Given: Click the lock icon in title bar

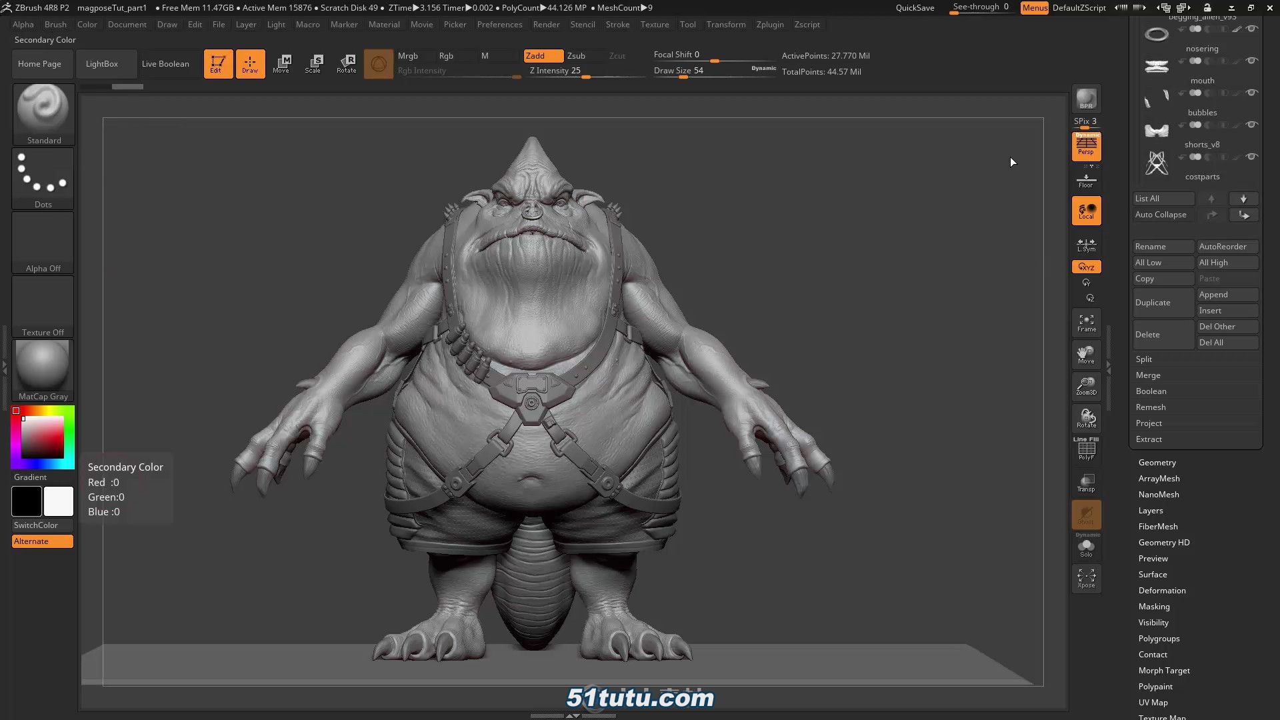Looking at the screenshot, I should pos(1207,8).
